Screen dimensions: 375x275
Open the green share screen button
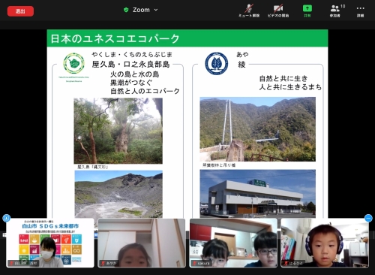[x=307, y=11]
